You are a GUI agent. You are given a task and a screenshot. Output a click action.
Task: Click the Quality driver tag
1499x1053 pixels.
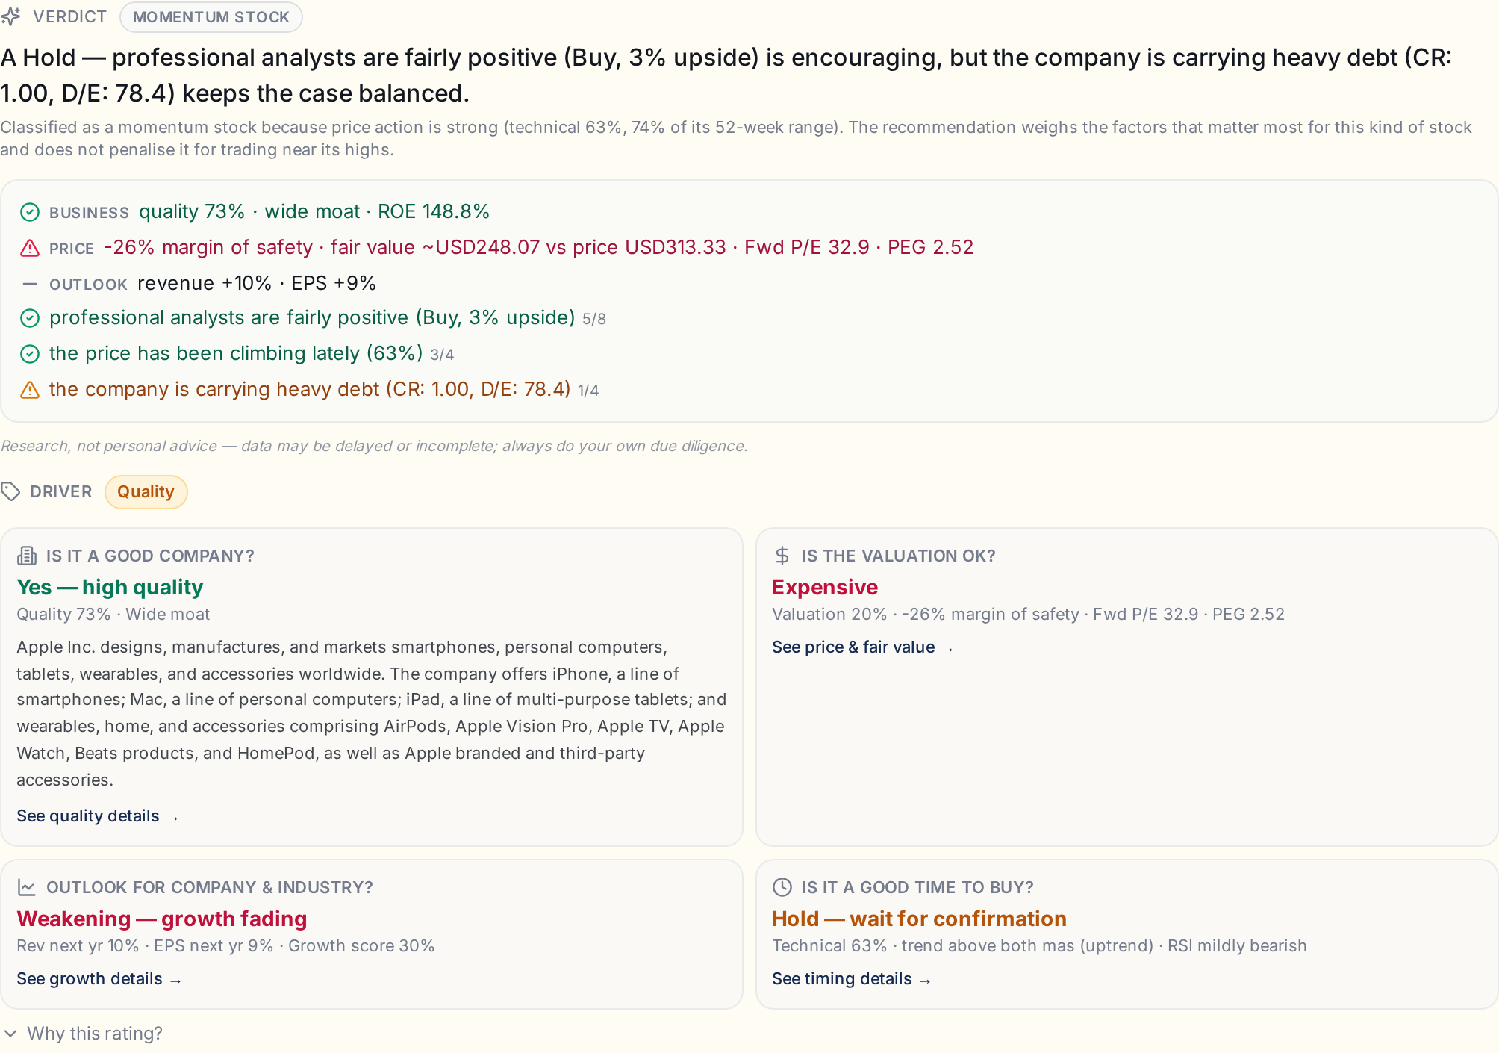146,492
